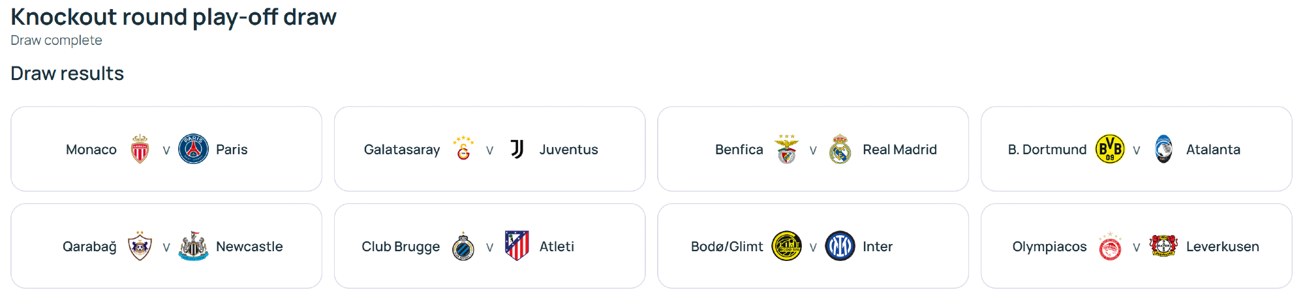This screenshot has width=1305, height=302.
Task: Open the Real Madrid crest
Action: tap(840, 149)
